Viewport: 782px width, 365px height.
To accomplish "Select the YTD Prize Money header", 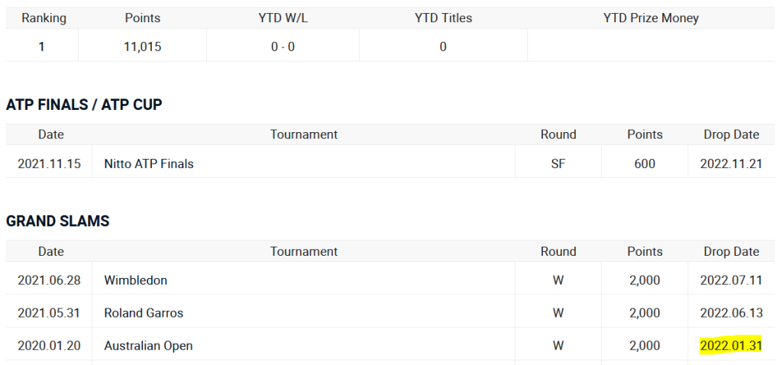I will (651, 18).
